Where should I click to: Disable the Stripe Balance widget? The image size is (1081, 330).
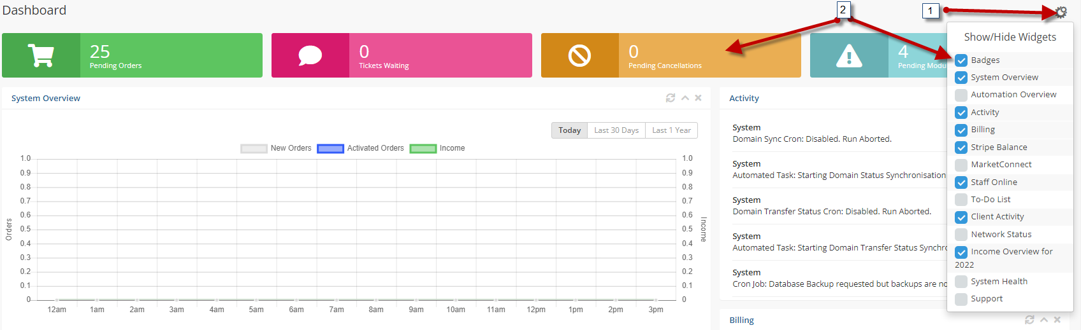(961, 148)
